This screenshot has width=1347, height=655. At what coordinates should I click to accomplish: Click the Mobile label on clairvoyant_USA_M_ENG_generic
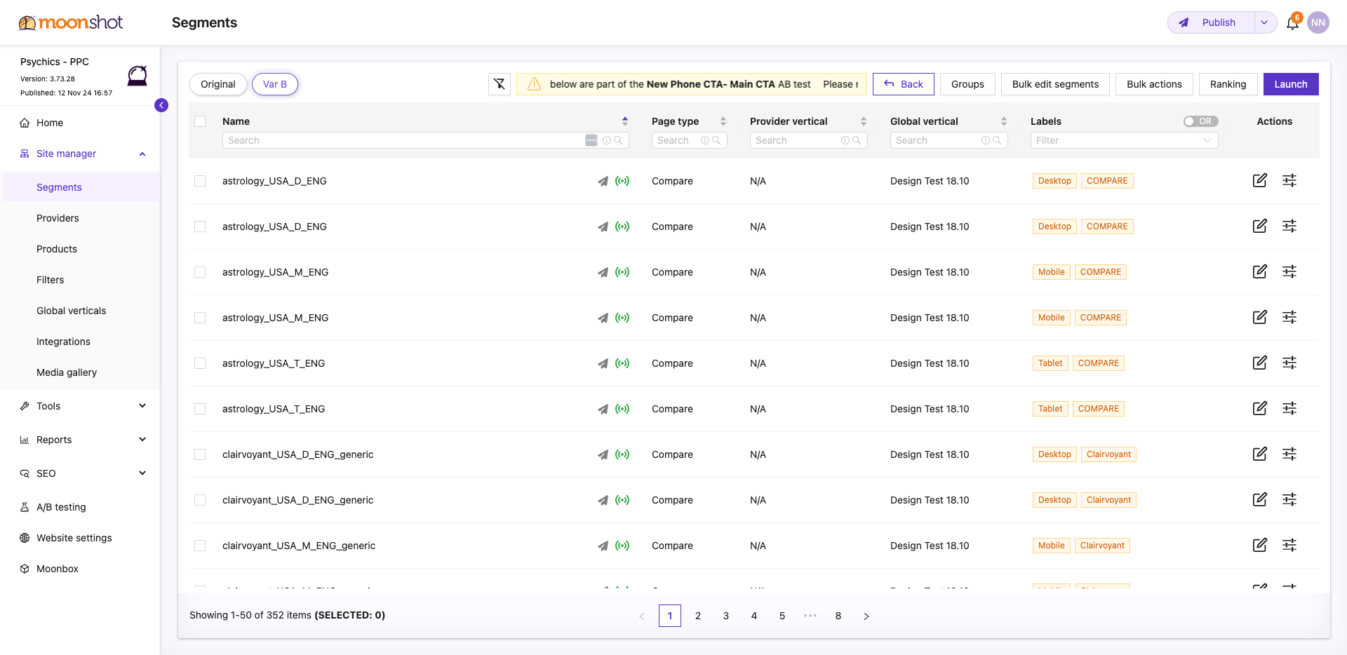(1051, 546)
